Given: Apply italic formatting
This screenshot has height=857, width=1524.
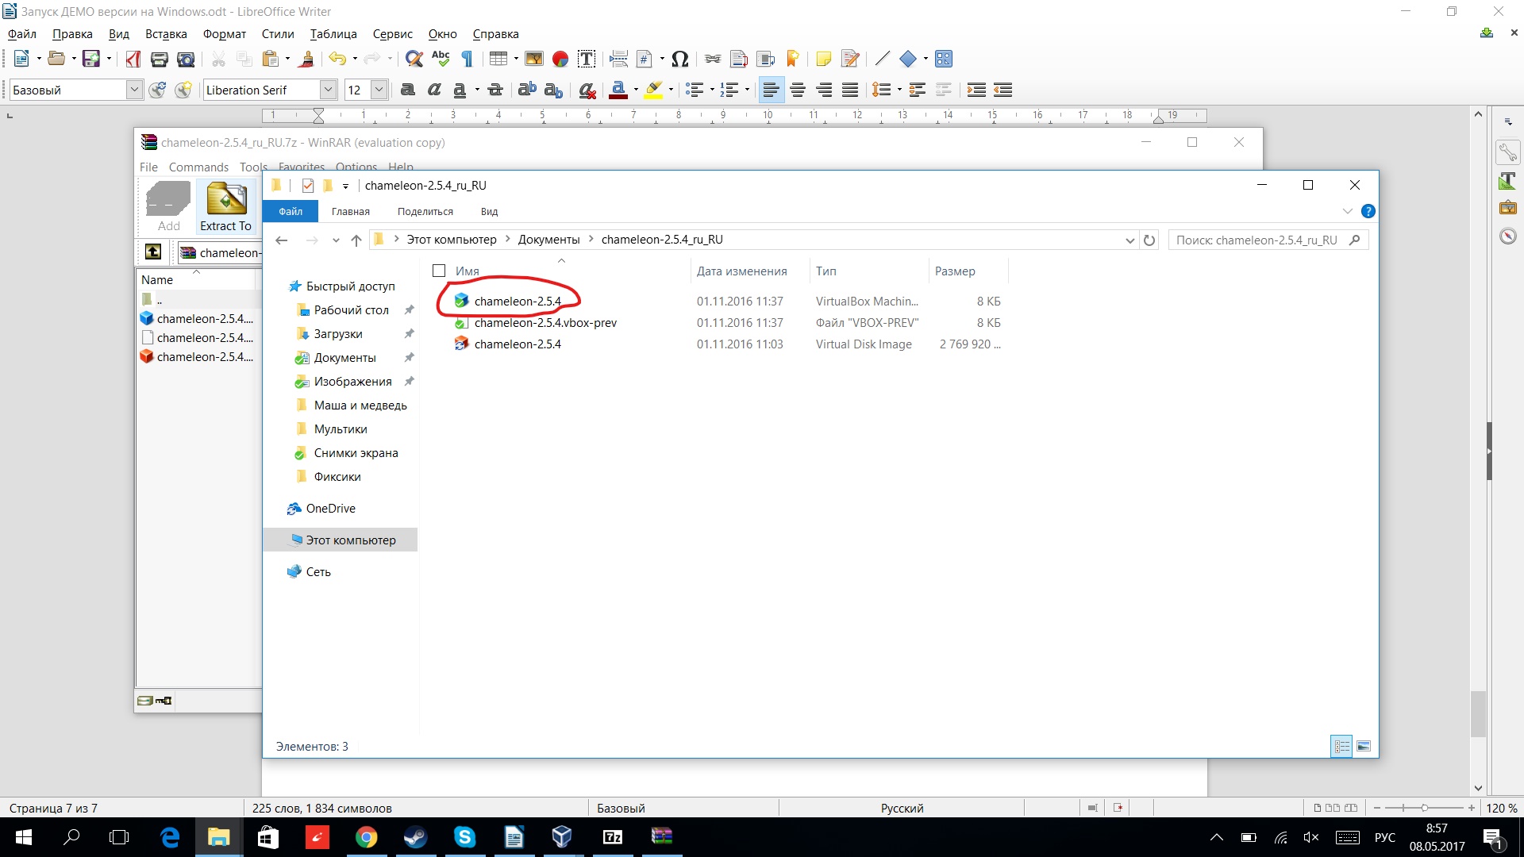Looking at the screenshot, I should (x=434, y=90).
